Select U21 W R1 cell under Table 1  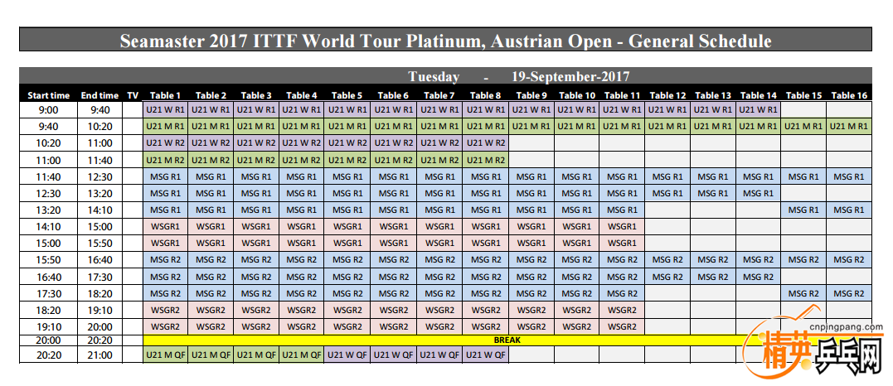(x=166, y=110)
